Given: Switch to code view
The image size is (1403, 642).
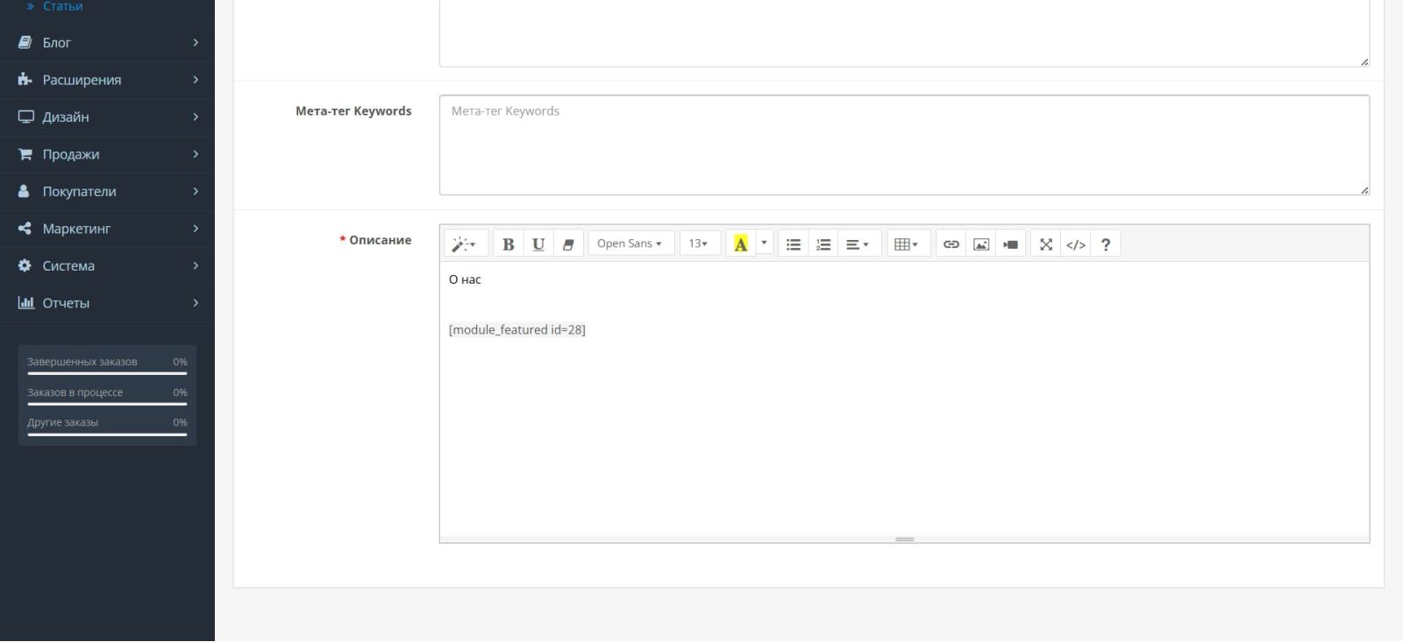Looking at the screenshot, I should [1076, 244].
